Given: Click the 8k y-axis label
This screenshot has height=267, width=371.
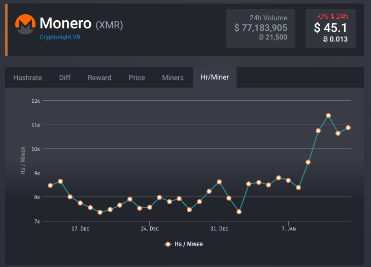Looking at the screenshot, I should pos(37,197).
